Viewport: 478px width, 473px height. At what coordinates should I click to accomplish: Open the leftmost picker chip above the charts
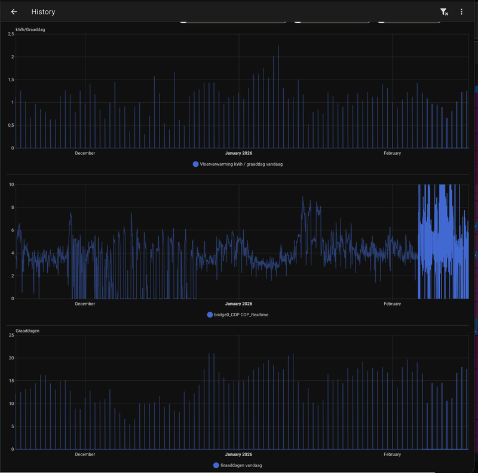pos(233,22)
